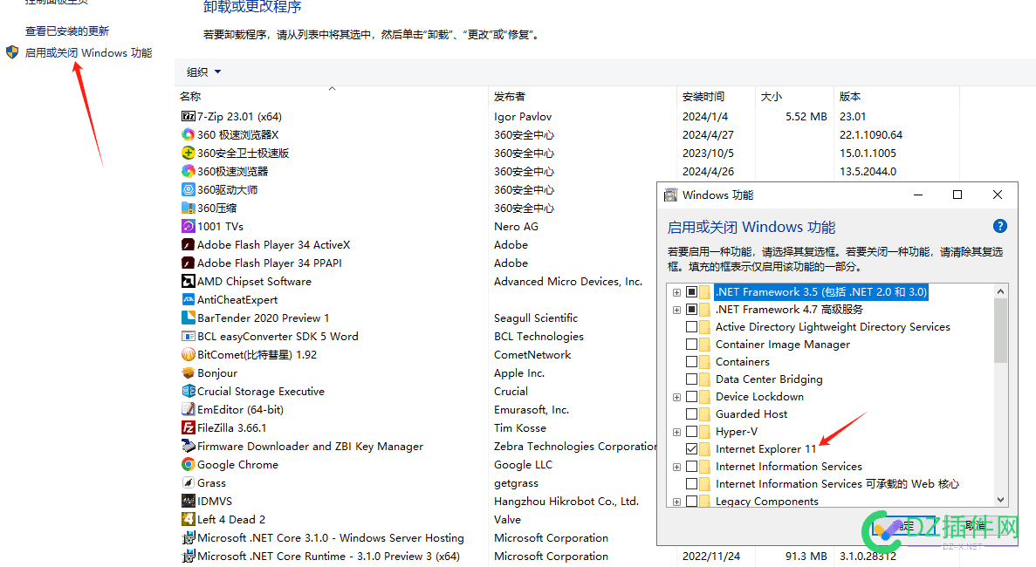Screen dimensions: 1036x567
Task: Expand the .NET Framework 4.7 高级服务 node
Action: [676, 310]
